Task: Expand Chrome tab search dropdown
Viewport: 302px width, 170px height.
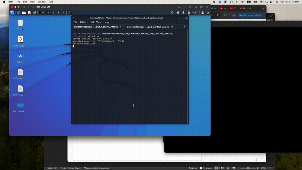Action: point(263,8)
